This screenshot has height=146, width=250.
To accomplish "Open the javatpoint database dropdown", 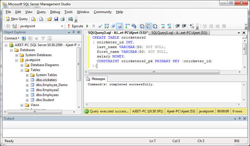I will (x=62, y=26).
